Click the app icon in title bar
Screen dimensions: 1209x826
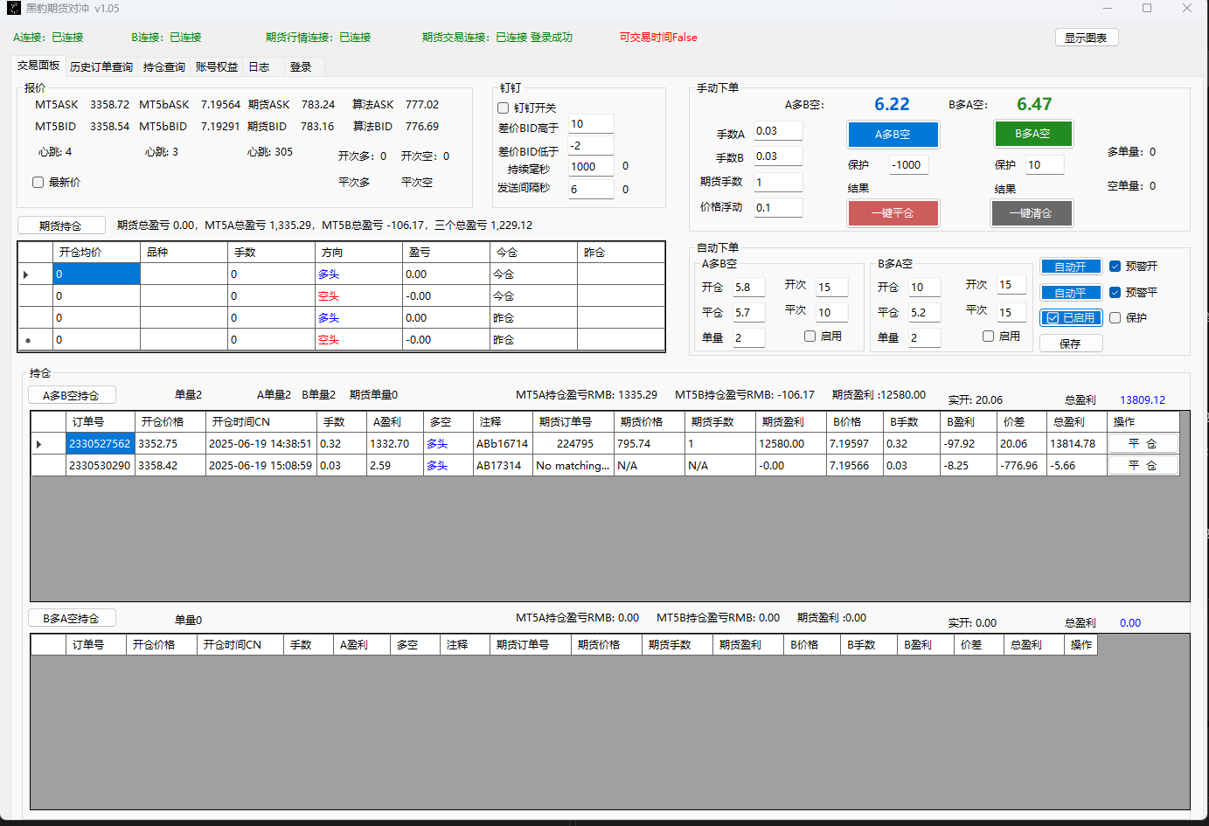click(13, 9)
